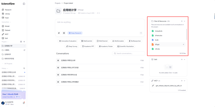Select the MolChemist agent

click(102, 41)
